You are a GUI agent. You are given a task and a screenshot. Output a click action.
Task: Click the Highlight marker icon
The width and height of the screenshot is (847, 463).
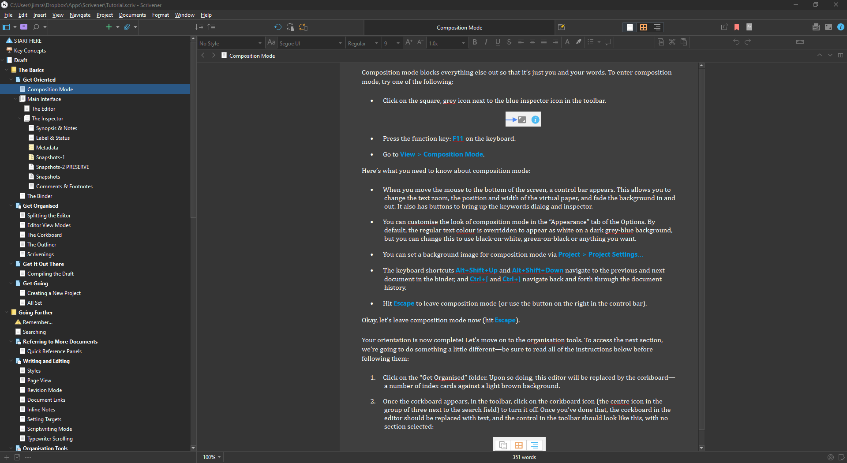(579, 42)
